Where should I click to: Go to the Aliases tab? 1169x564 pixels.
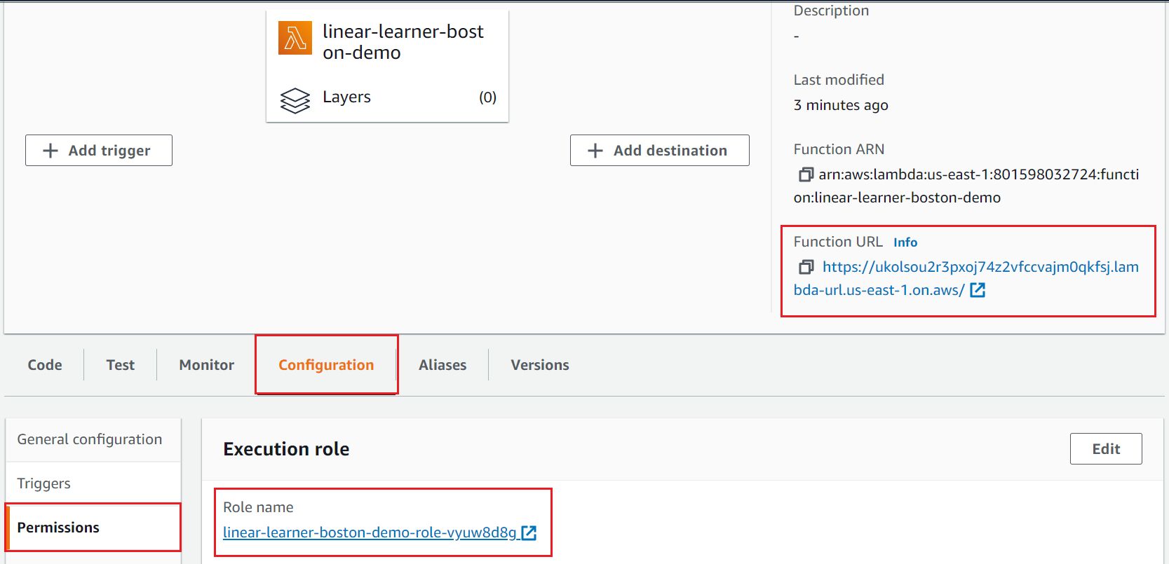442,365
